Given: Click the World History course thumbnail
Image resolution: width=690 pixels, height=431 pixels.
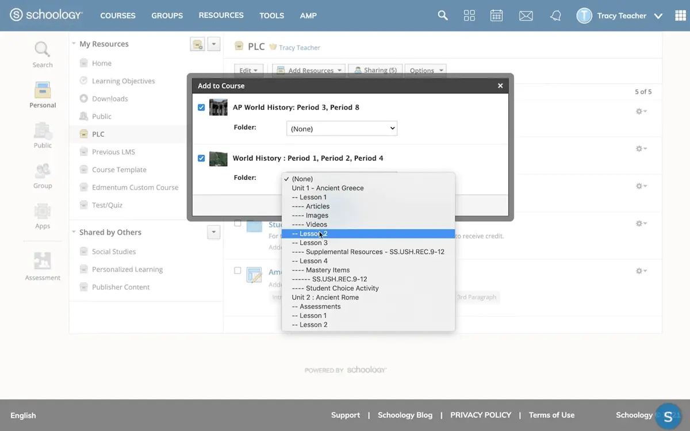Looking at the screenshot, I should point(218,159).
